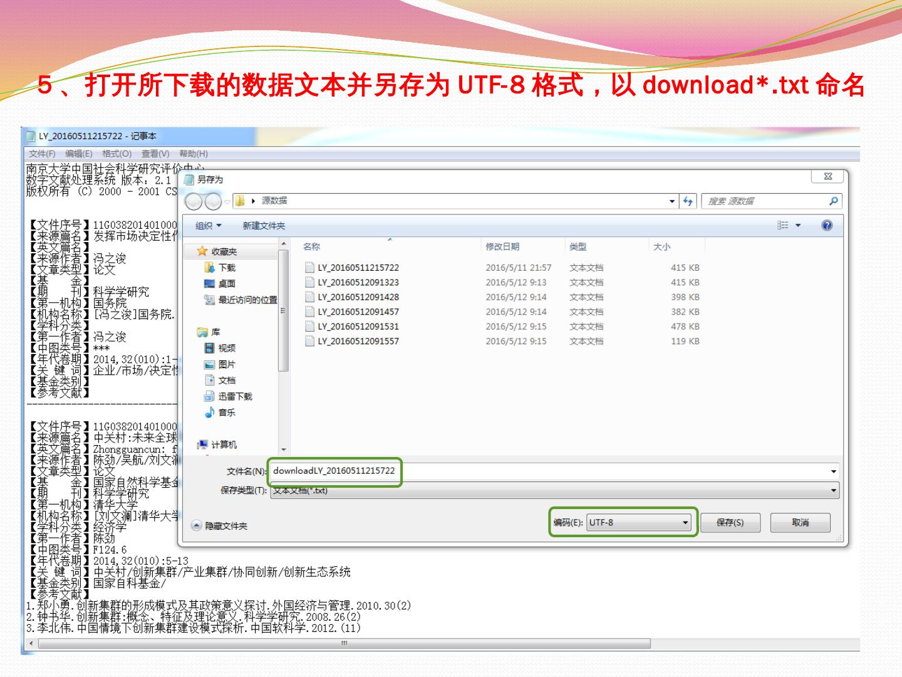The height and width of the screenshot is (677, 902).
Task: Click the Forward navigation arrow in Save As dialog
Action: (213, 201)
